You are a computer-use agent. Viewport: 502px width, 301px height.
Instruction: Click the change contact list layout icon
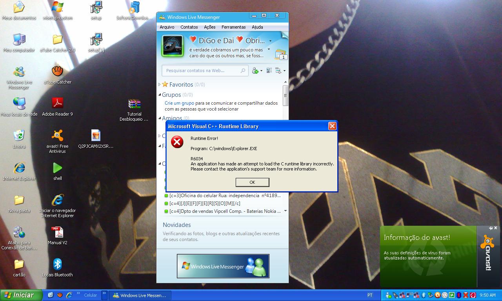(269, 71)
